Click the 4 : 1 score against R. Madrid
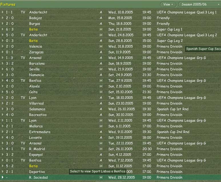This screenshot has width=221, height=182. pyautogui.click(x=9, y=149)
